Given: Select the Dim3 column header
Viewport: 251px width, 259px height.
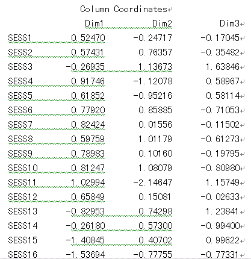Looking at the screenshot, I should [x=229, y=23].
